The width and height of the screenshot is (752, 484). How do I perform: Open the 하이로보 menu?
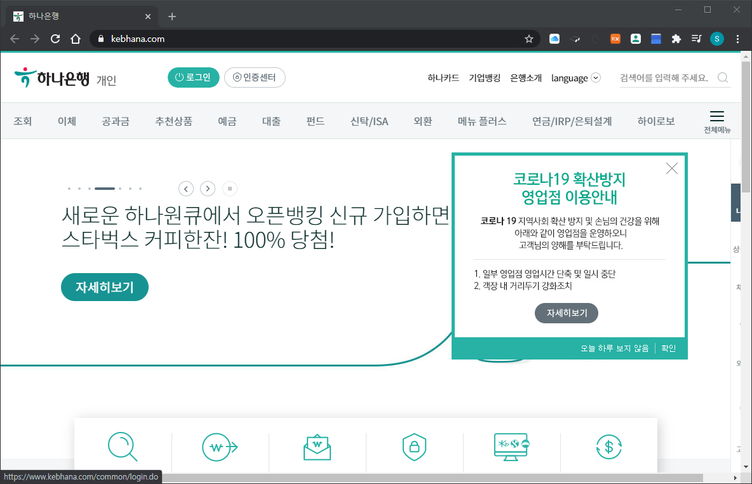click(x=656, y=121)
